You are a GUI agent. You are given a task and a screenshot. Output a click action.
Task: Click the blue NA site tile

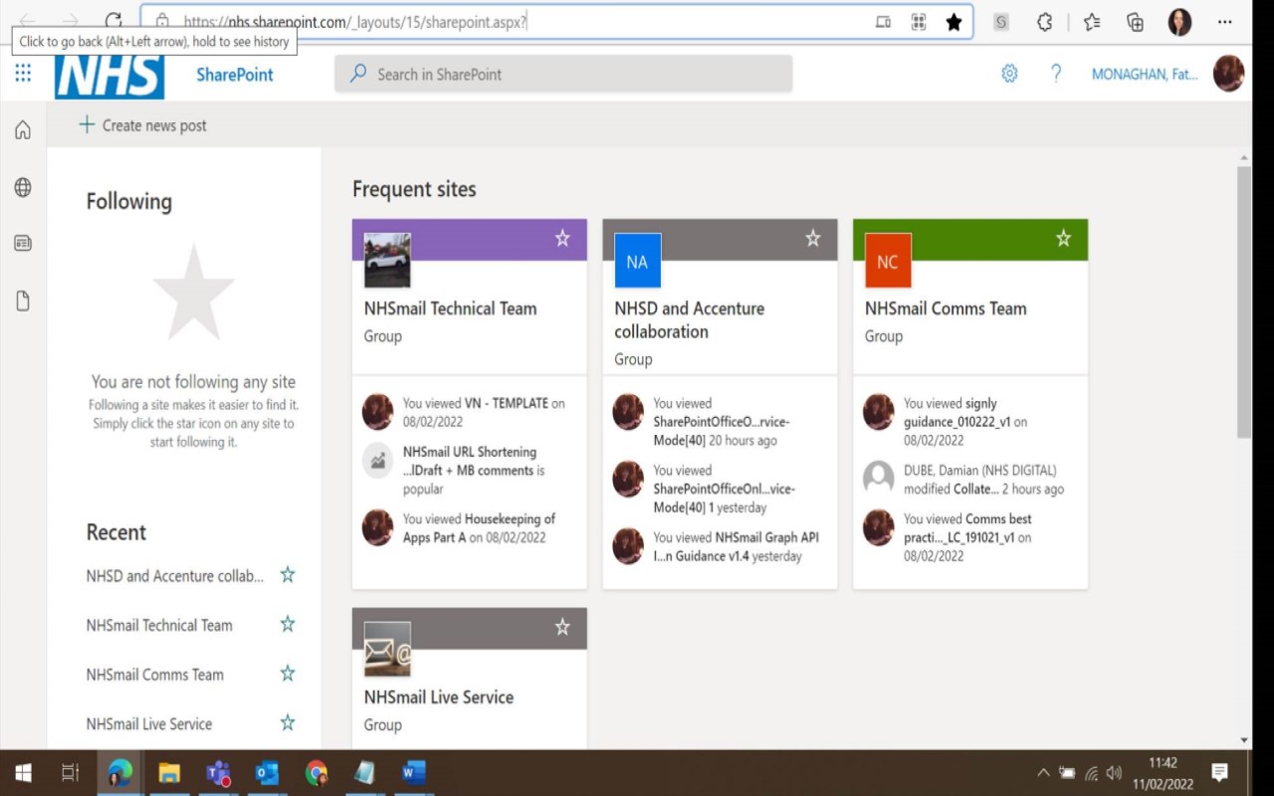coord(637,261)
